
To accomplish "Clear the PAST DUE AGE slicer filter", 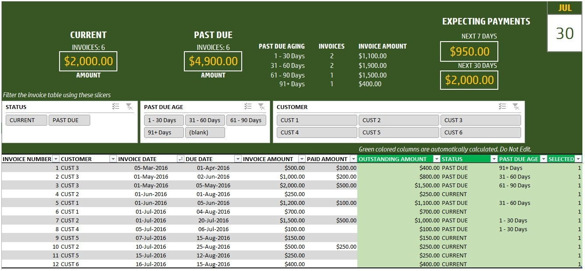I will [261, 106].
